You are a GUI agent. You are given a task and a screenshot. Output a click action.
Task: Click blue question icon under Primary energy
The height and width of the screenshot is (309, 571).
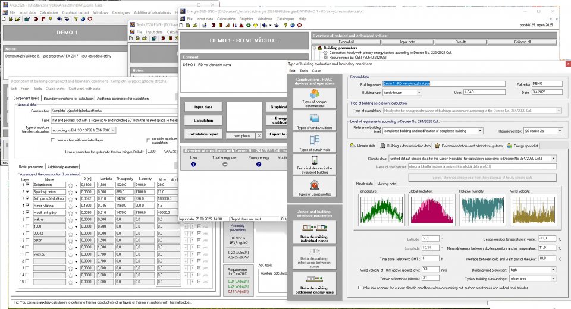pyautogui.click(x=259, y=165)
